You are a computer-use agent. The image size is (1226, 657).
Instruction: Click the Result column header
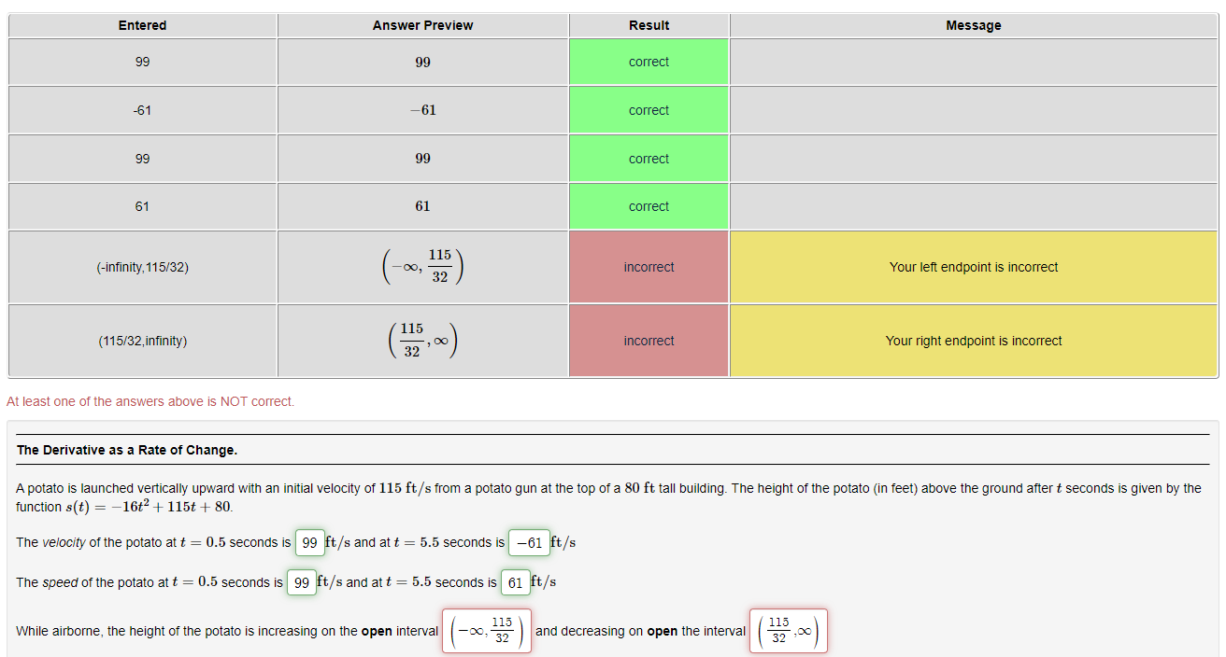pyautogui.click(x=649, y=25)
